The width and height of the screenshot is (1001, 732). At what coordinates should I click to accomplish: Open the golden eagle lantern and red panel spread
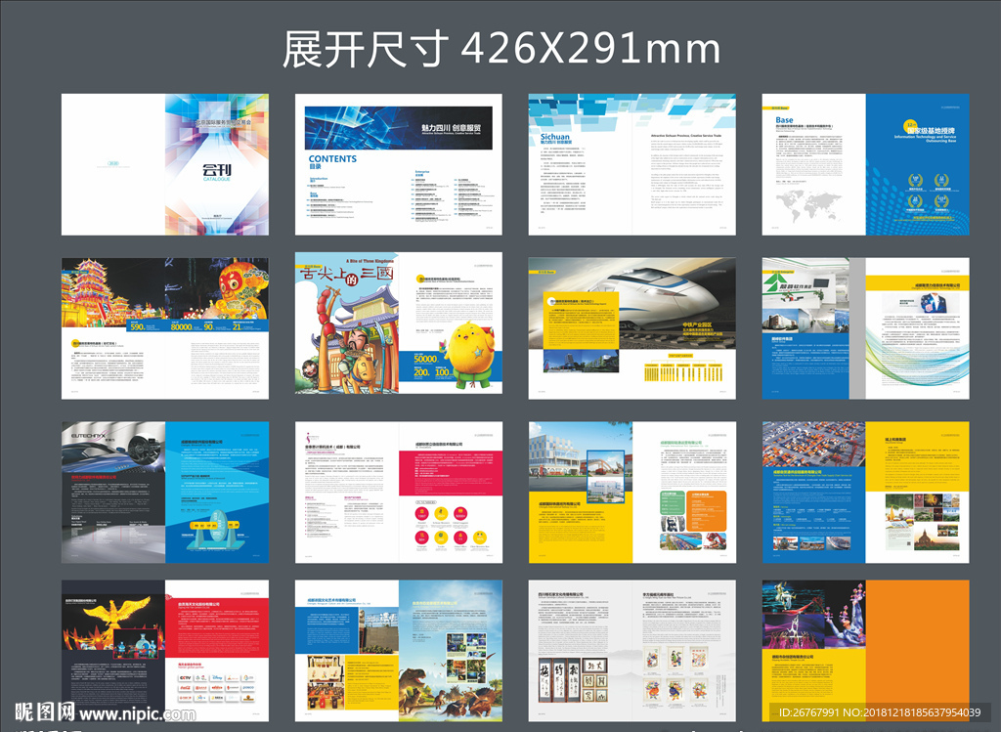pyautogui.click(x=164, y=651)
